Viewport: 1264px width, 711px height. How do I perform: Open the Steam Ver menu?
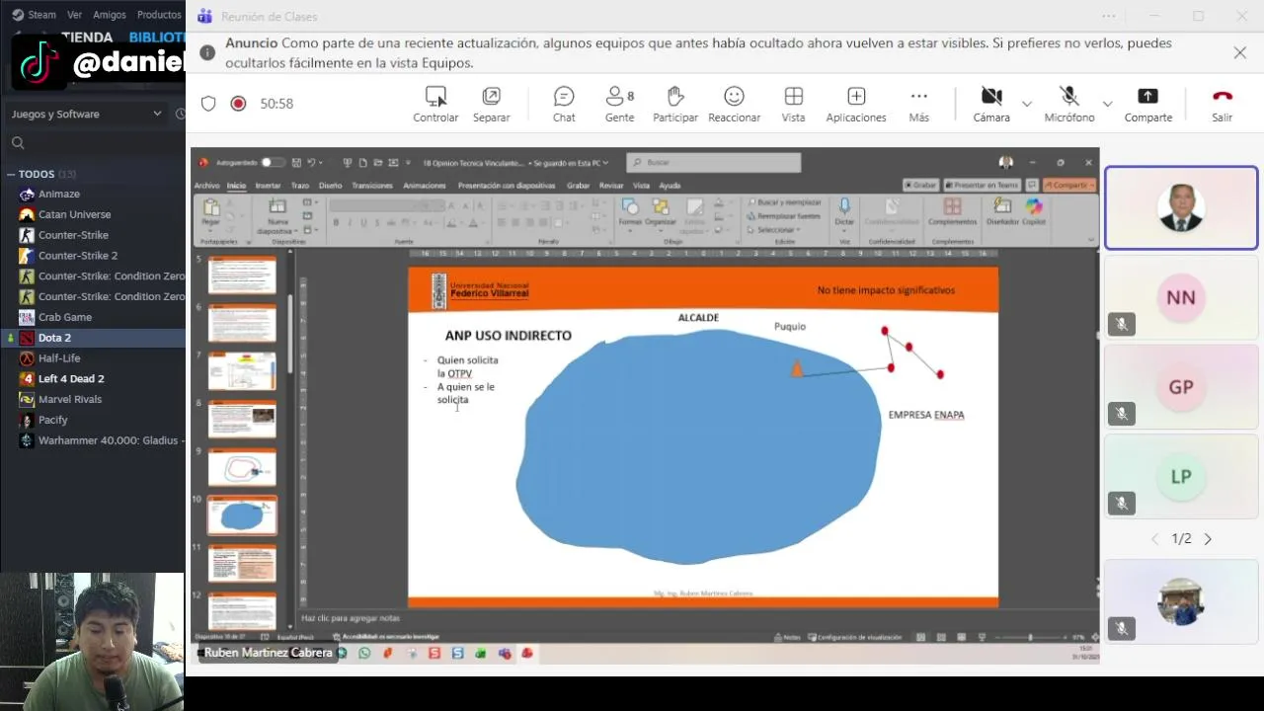(74, 15)
